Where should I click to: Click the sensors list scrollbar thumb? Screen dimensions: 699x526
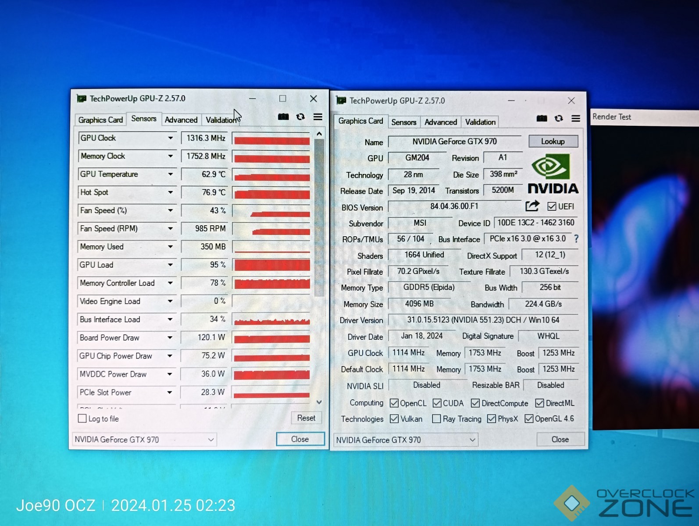tap(319, 217)
